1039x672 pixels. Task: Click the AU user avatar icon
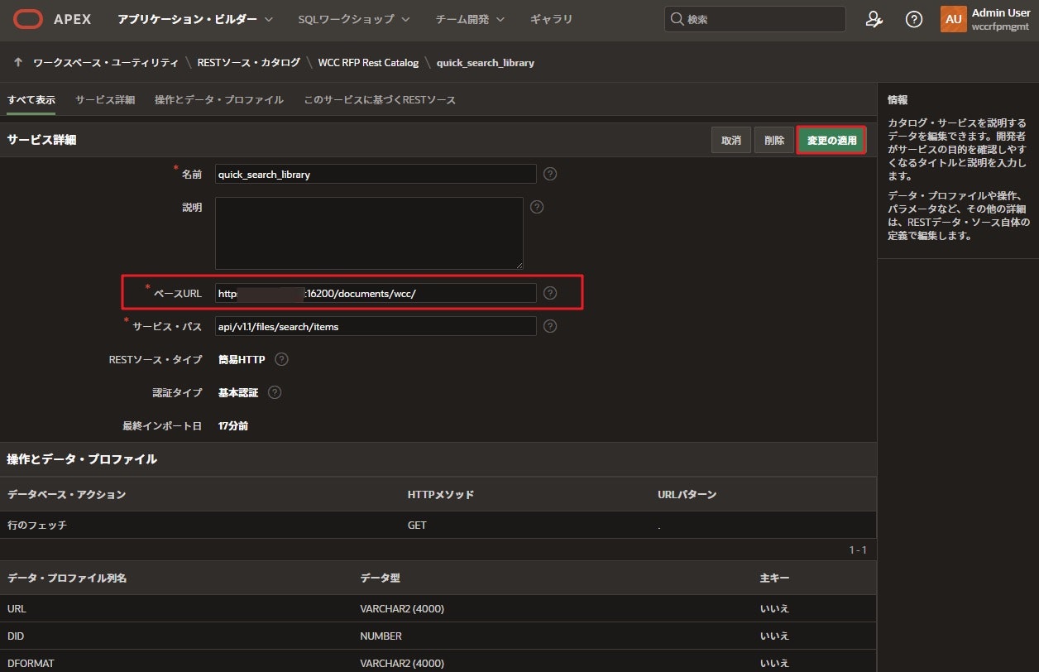point(954,19)
